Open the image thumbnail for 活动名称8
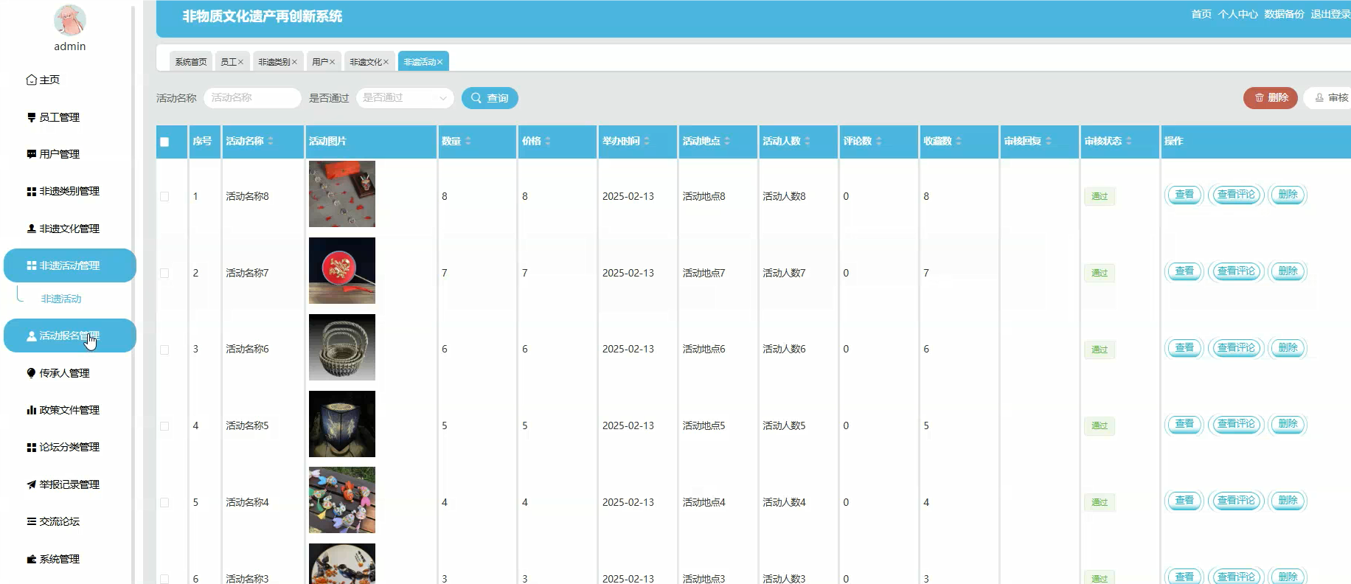 tap(342, 194)
